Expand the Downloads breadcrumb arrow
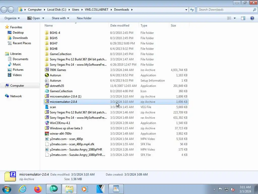The image size is (258, 194). pos(132,10)
